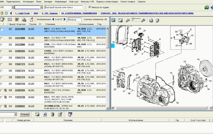This screenshot has width=213, height=134.
Task: Check the box for STUD 24232800
Action: click(2, 45)
